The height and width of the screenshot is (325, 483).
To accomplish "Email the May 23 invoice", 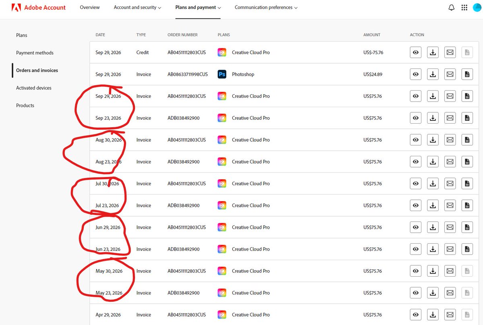I will click(450, 293).
